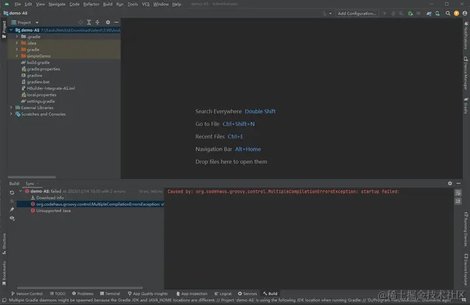Click the Build tool window tab
This screenshot has width=470, height=305.
(x=270, y=294)
